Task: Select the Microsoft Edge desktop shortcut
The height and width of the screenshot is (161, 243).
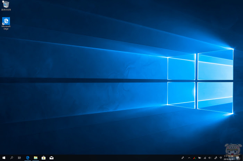Action: coord(6,23)
